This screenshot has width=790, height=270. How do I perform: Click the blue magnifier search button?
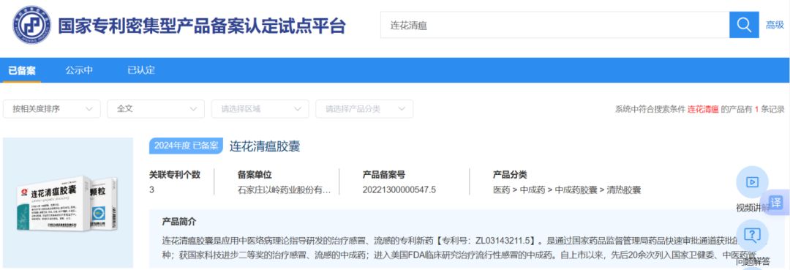[744, 25]
